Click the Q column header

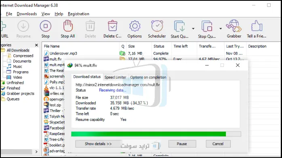point(123,46)
